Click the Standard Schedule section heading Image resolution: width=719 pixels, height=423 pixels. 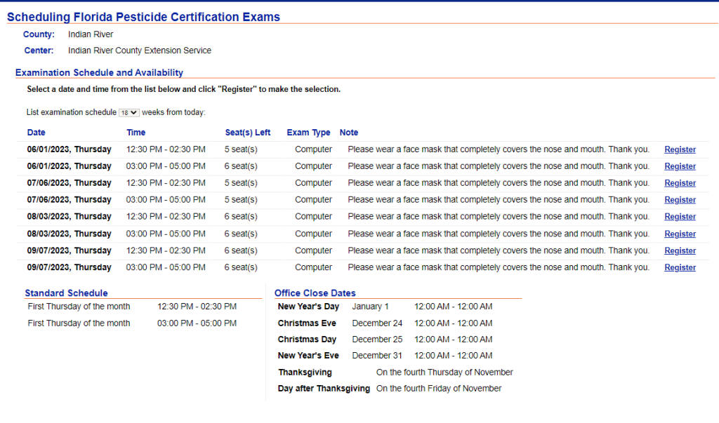(66, 293)
